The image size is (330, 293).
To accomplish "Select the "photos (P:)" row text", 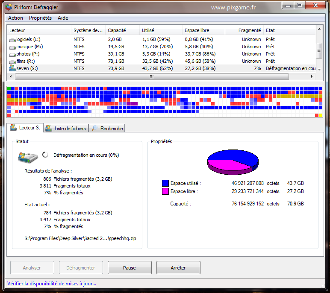I will pos(28,54).
